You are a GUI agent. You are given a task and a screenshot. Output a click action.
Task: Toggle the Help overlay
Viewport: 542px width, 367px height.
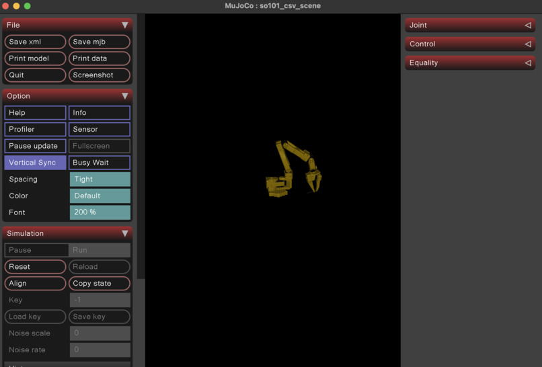[35, 113]
